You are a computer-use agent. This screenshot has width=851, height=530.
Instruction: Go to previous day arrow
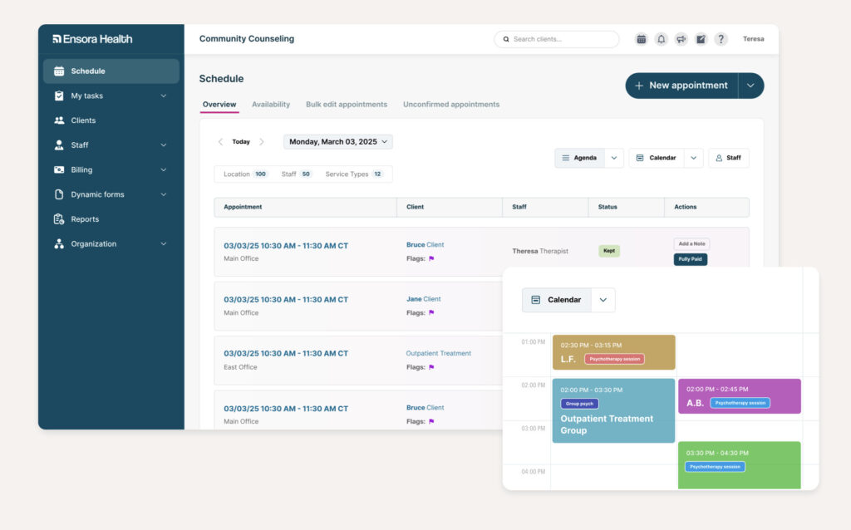[x=220, y=141]
